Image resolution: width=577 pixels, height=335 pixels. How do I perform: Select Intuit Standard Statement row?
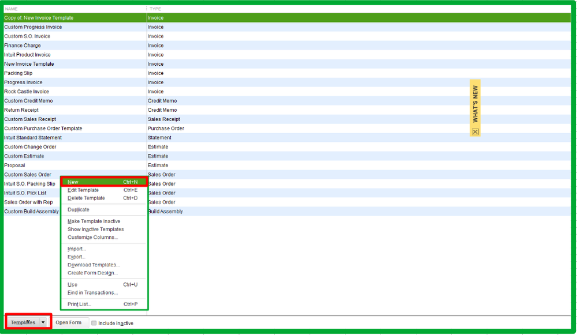[287, 138]
